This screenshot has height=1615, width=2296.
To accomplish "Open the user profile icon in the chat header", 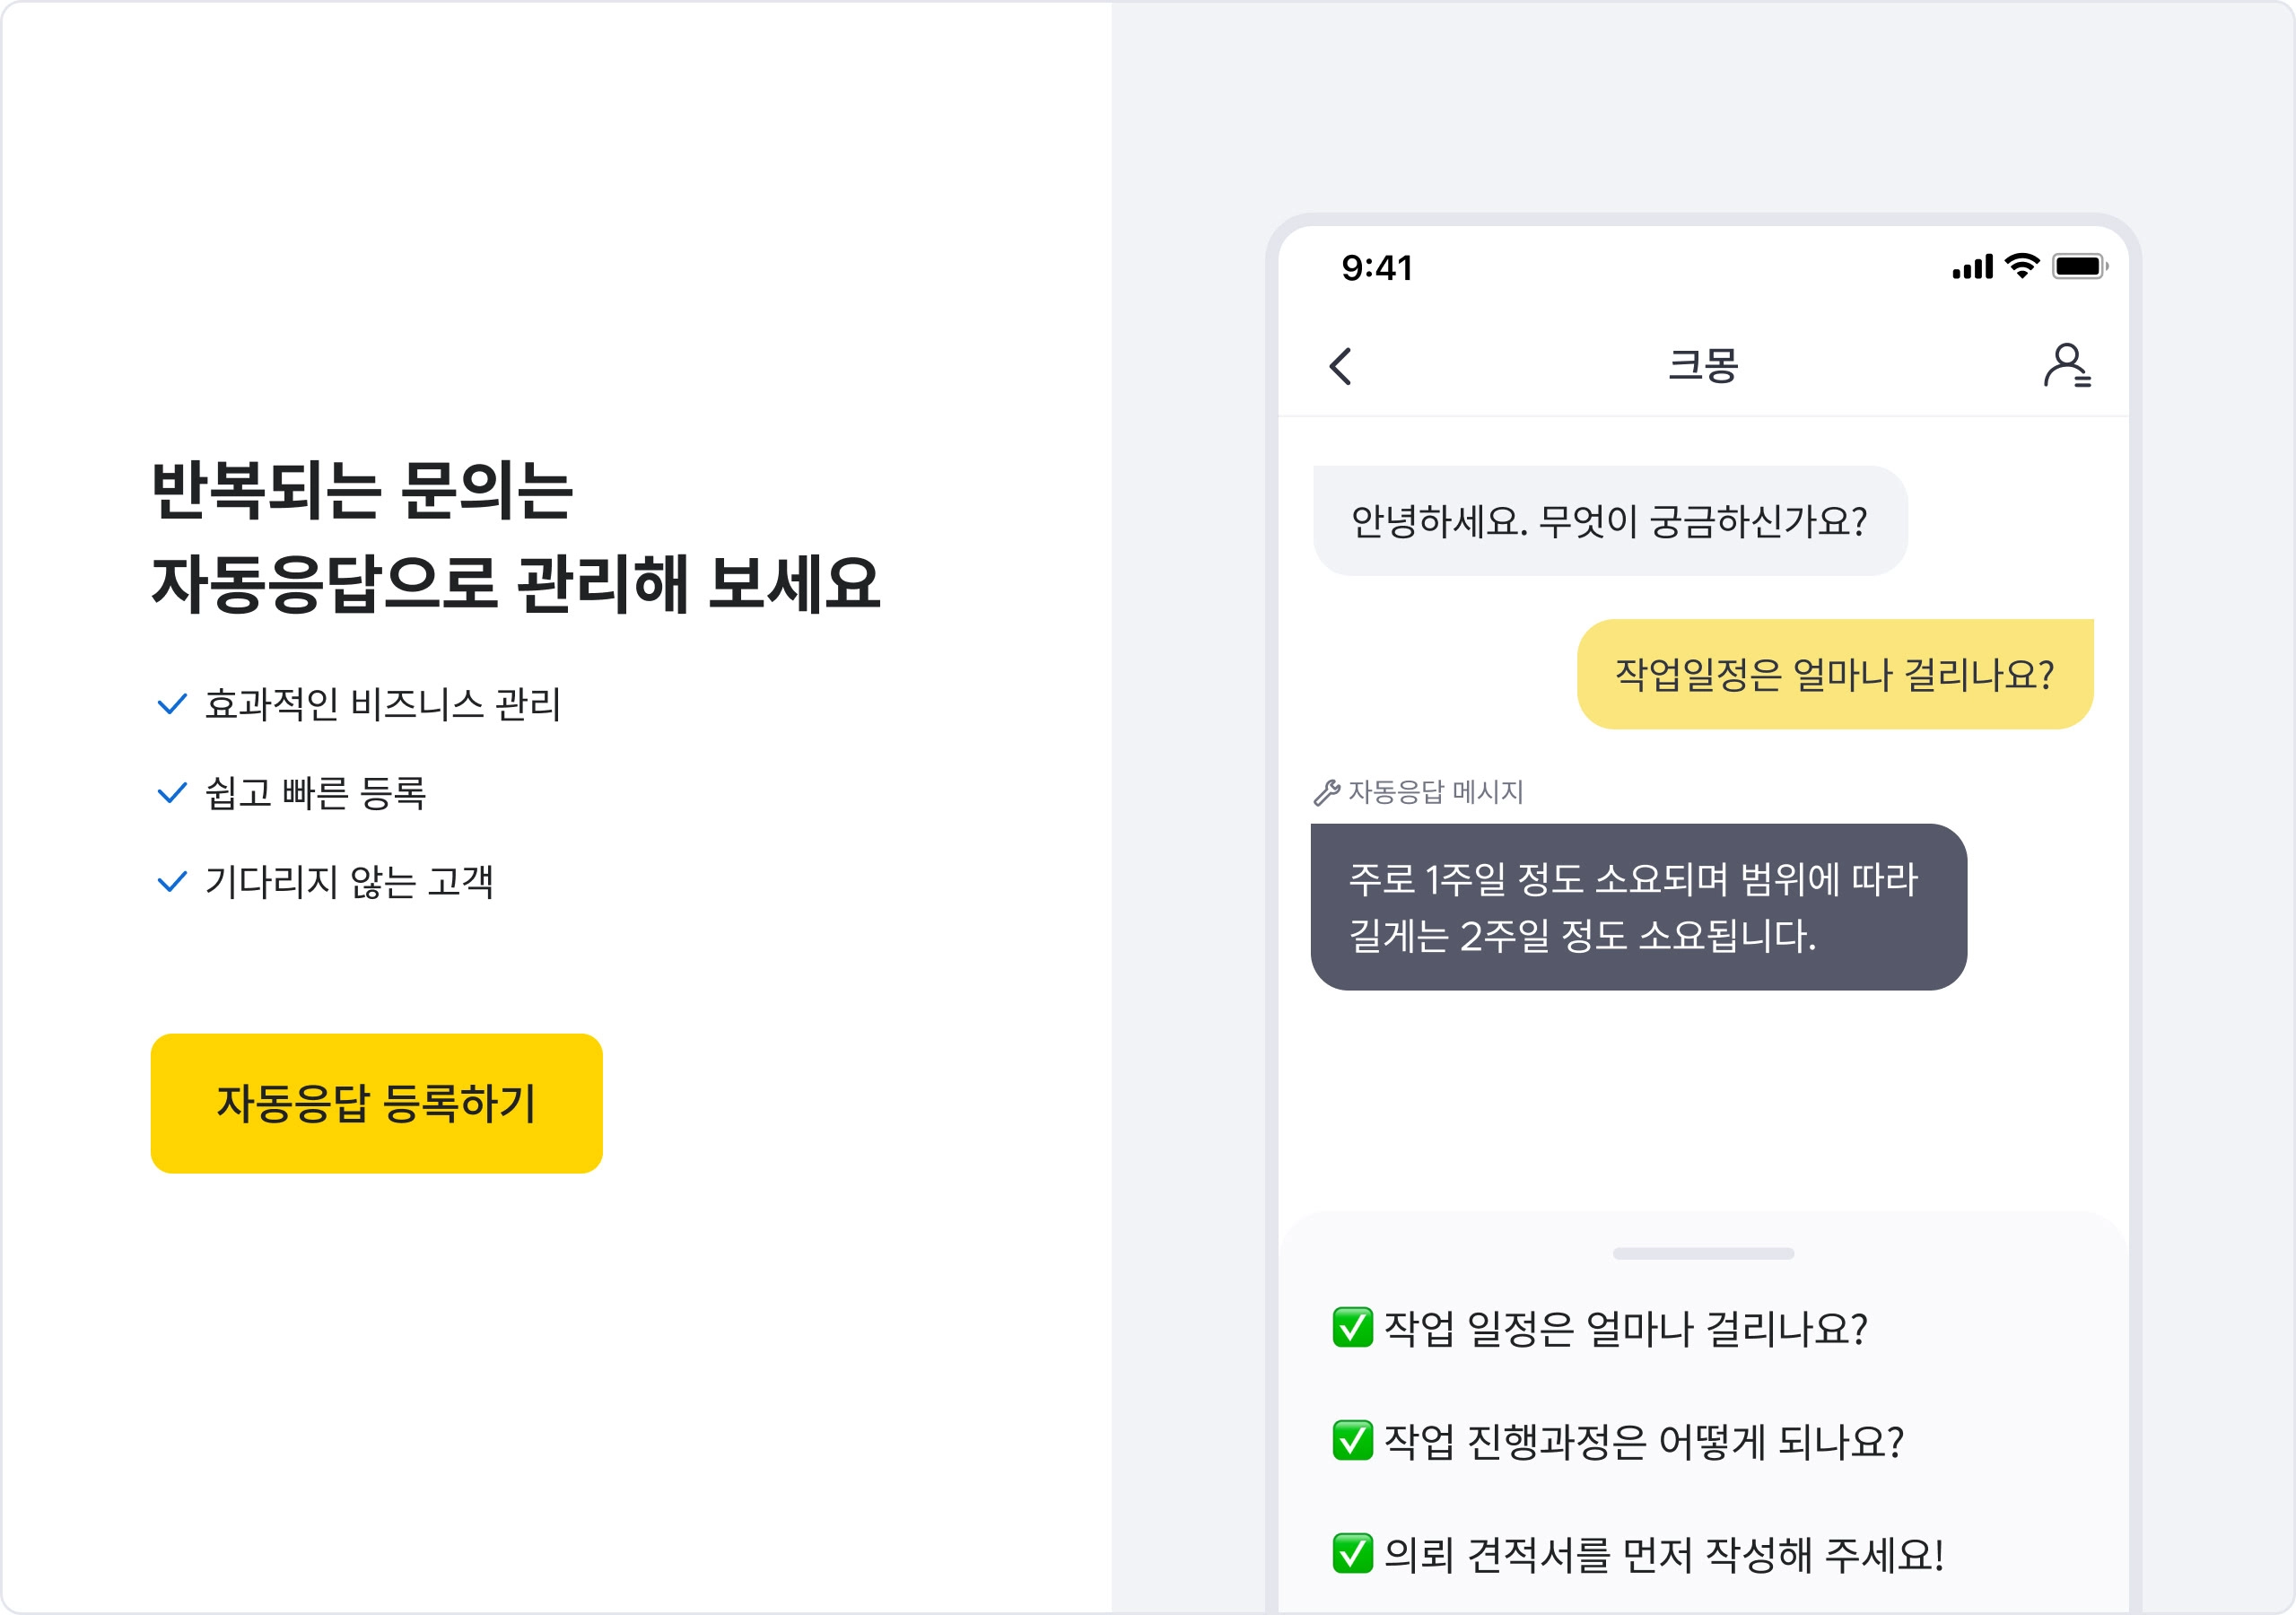I will [2067, 365].
